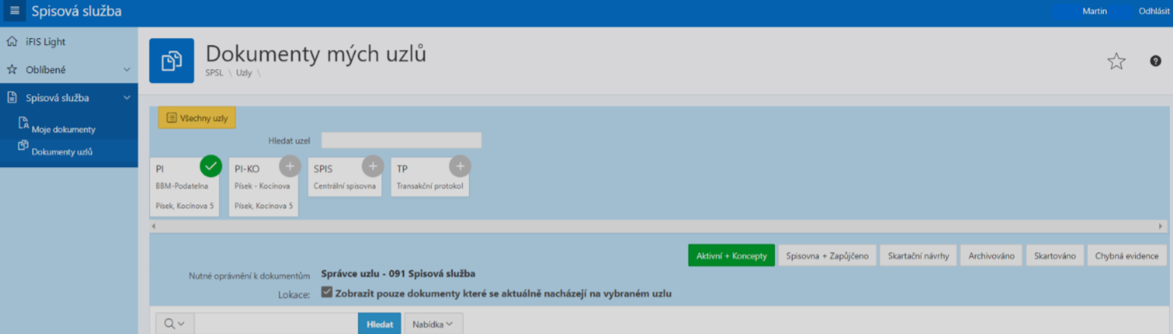Click the Hledat search button
The height and width of the screenshot is (334, 1173).
(380, 324)
